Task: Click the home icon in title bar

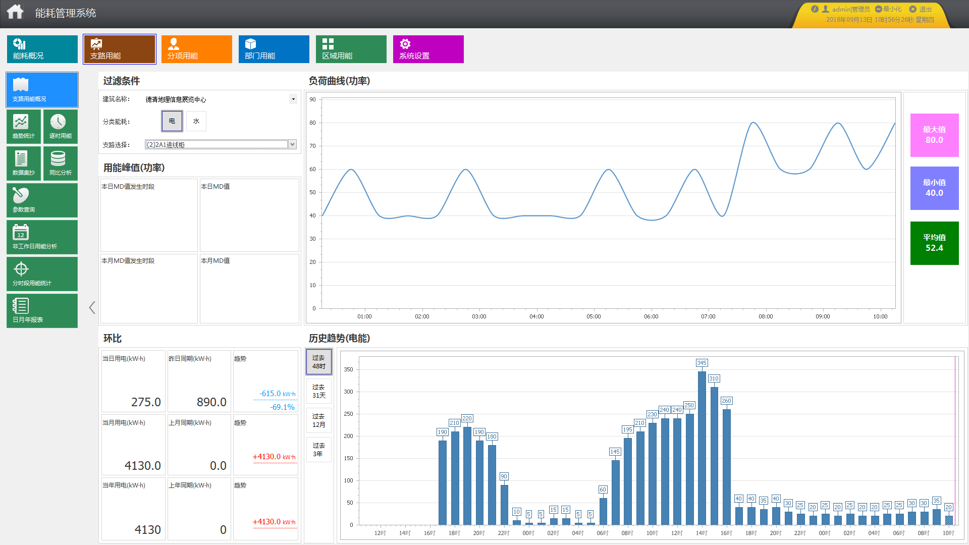Action: (15, 12)
